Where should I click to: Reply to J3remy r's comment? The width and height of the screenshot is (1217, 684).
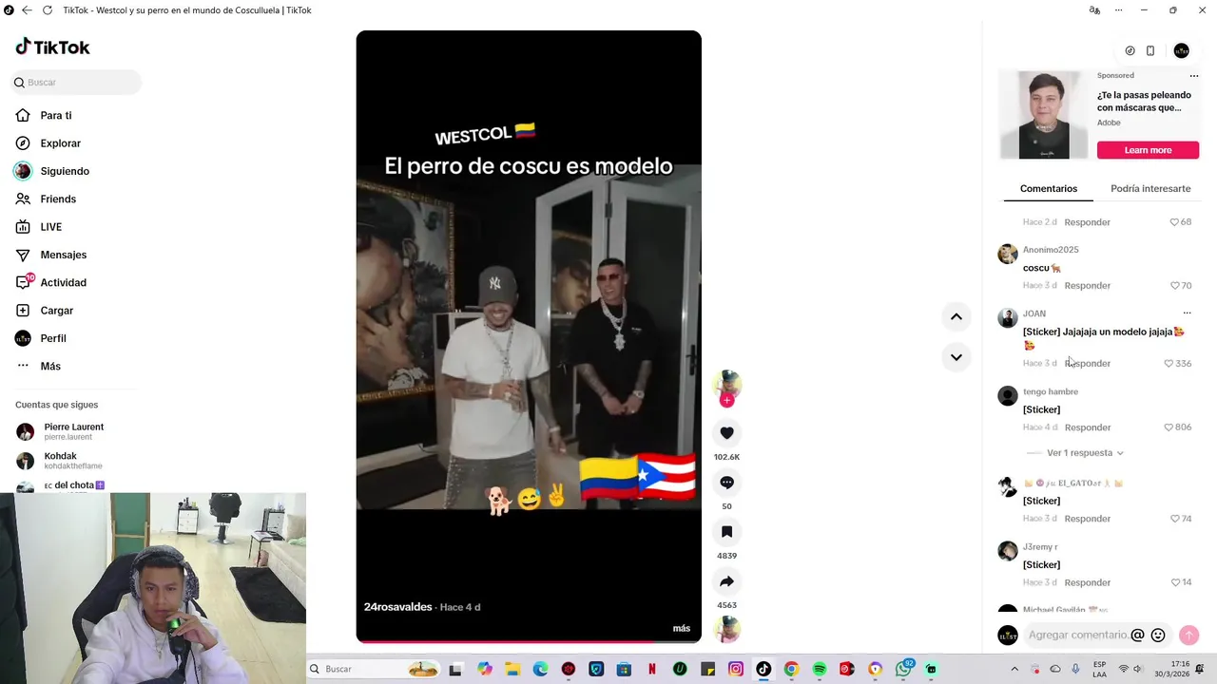pos(1087,582)
